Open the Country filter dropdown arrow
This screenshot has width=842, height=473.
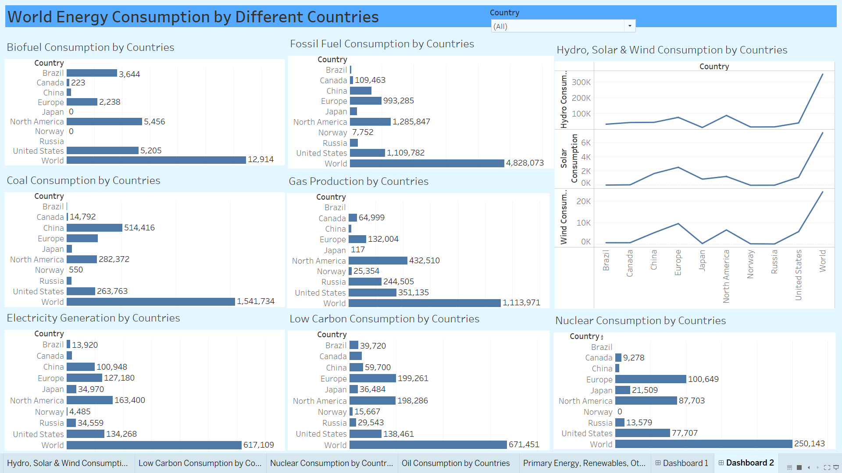point(630,26)
